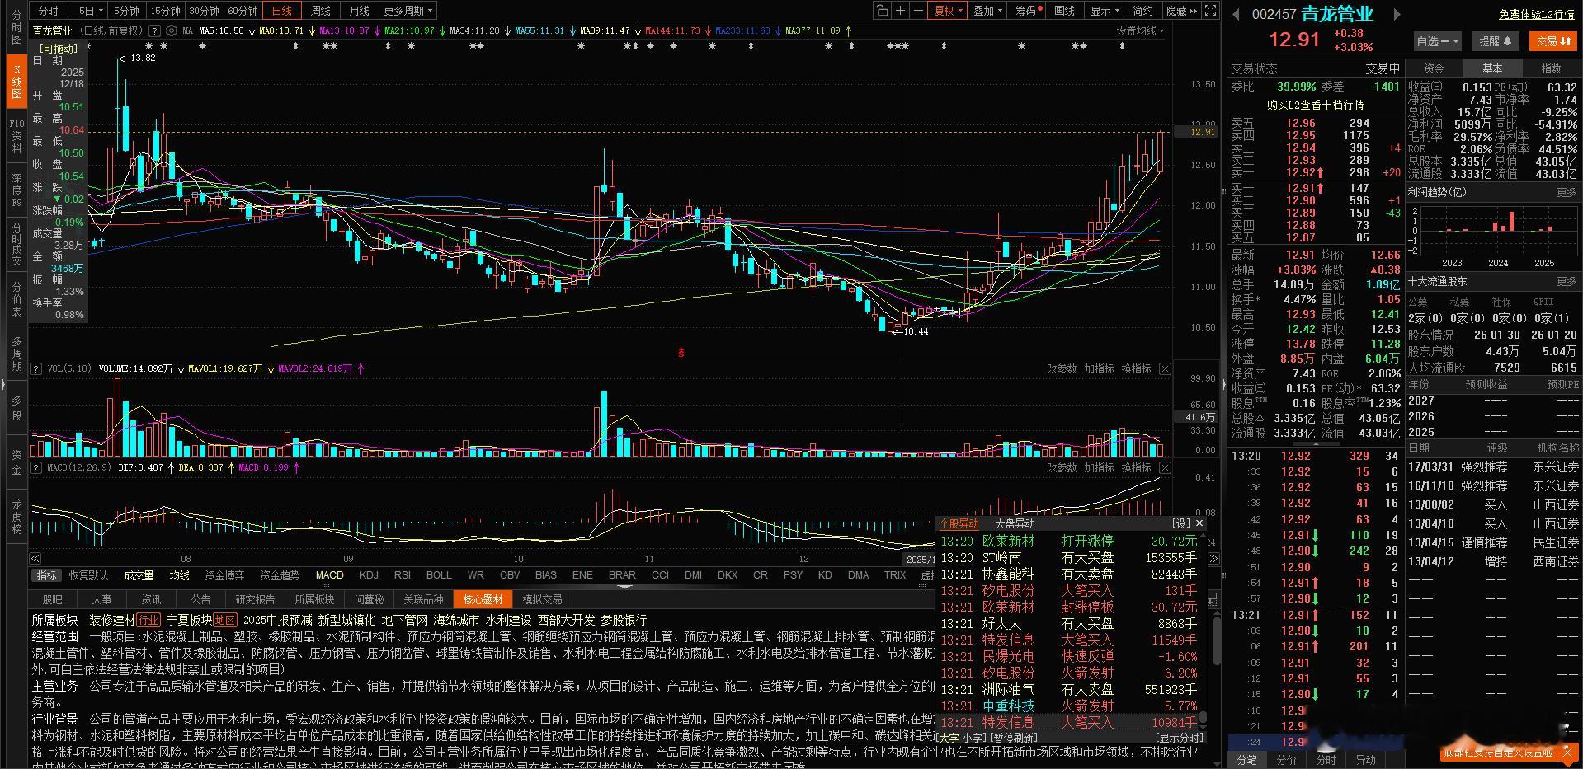Open 多股 view in left sidebar
The image size is (1583, 769).
pos(16,407)
